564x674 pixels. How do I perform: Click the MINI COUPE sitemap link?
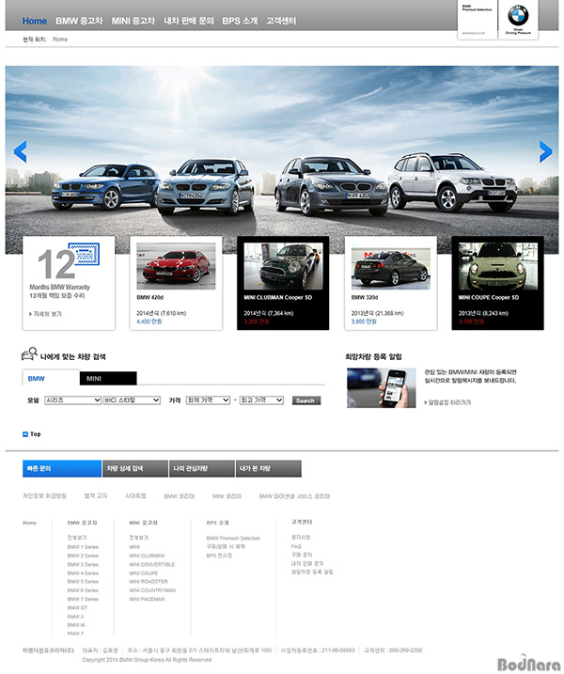coord(144,573)
